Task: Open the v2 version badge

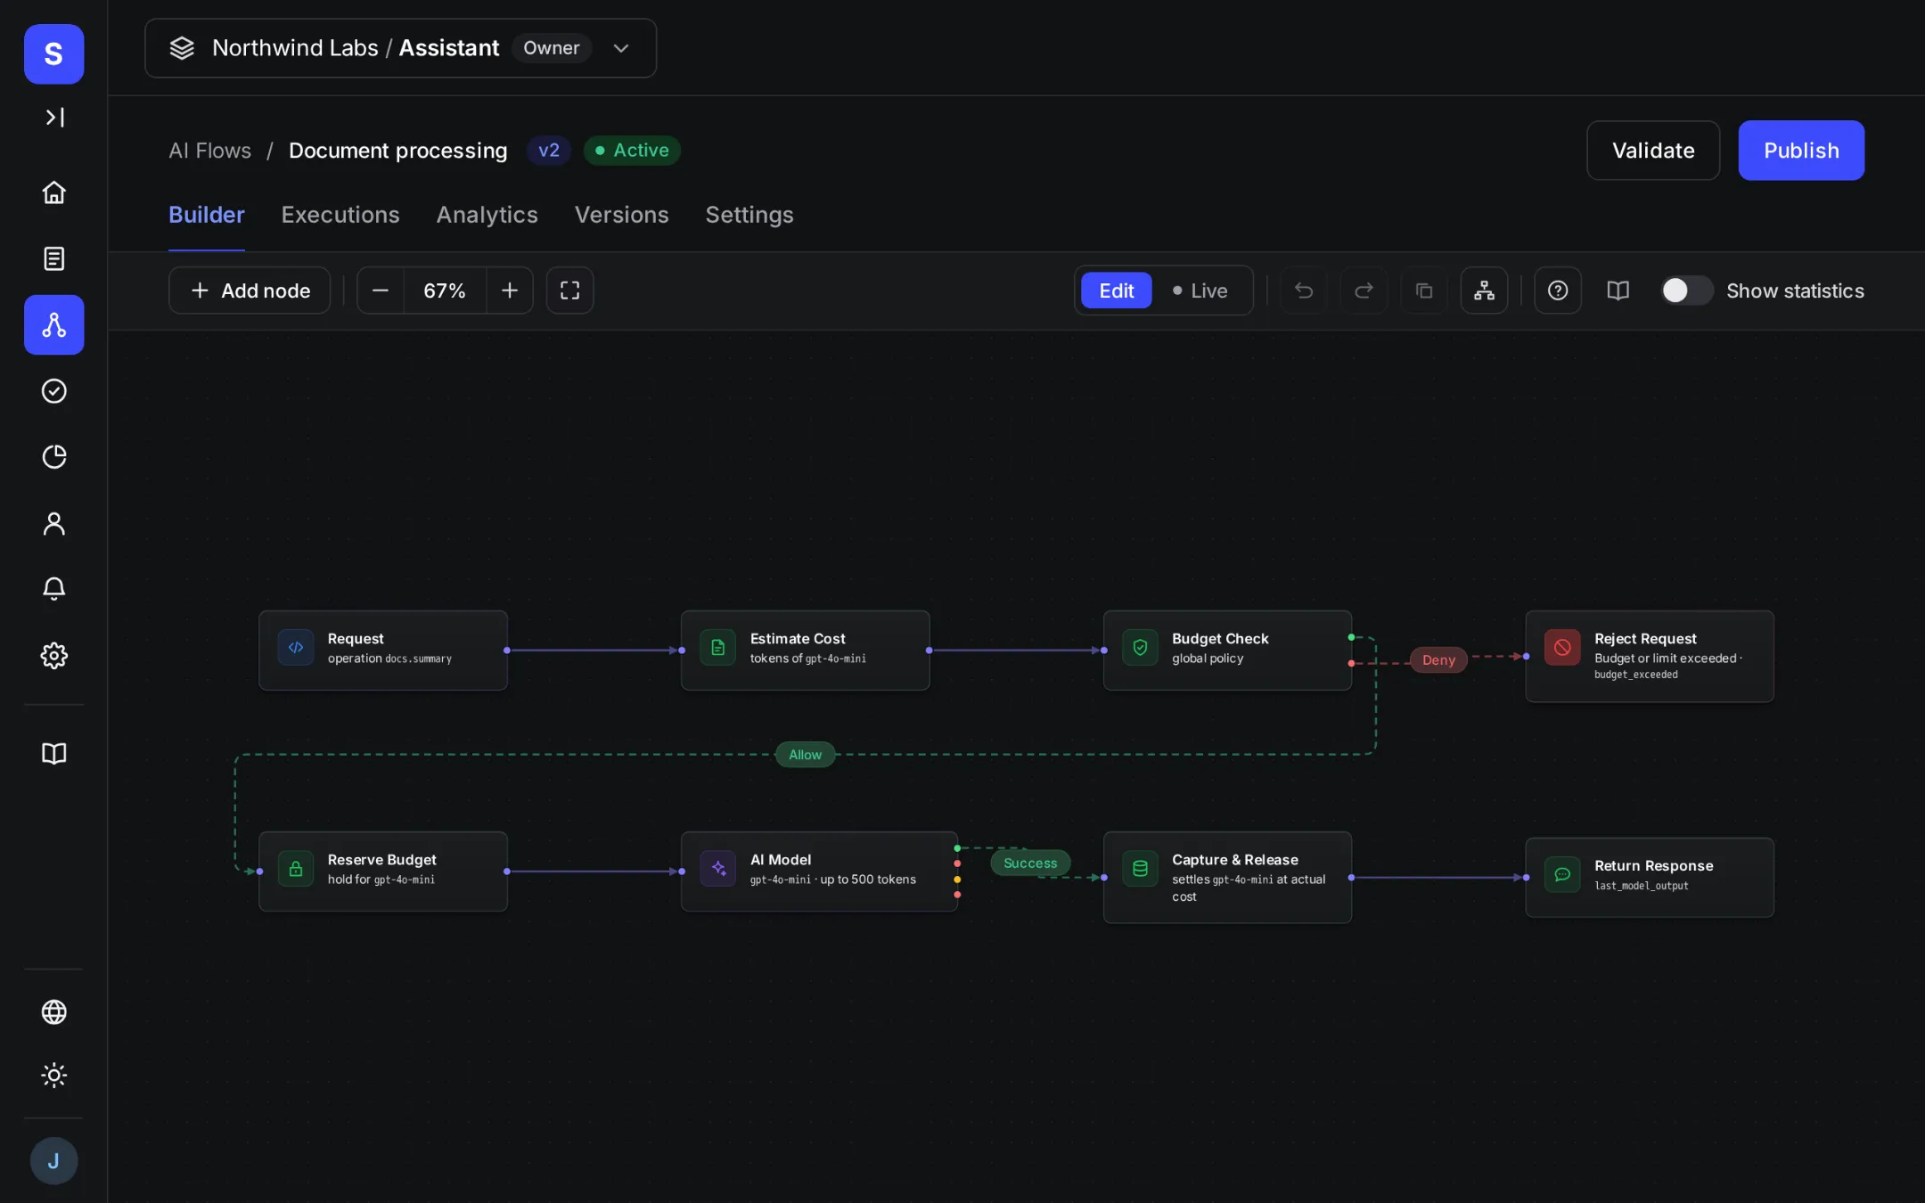Action: [x=549, y=151]
